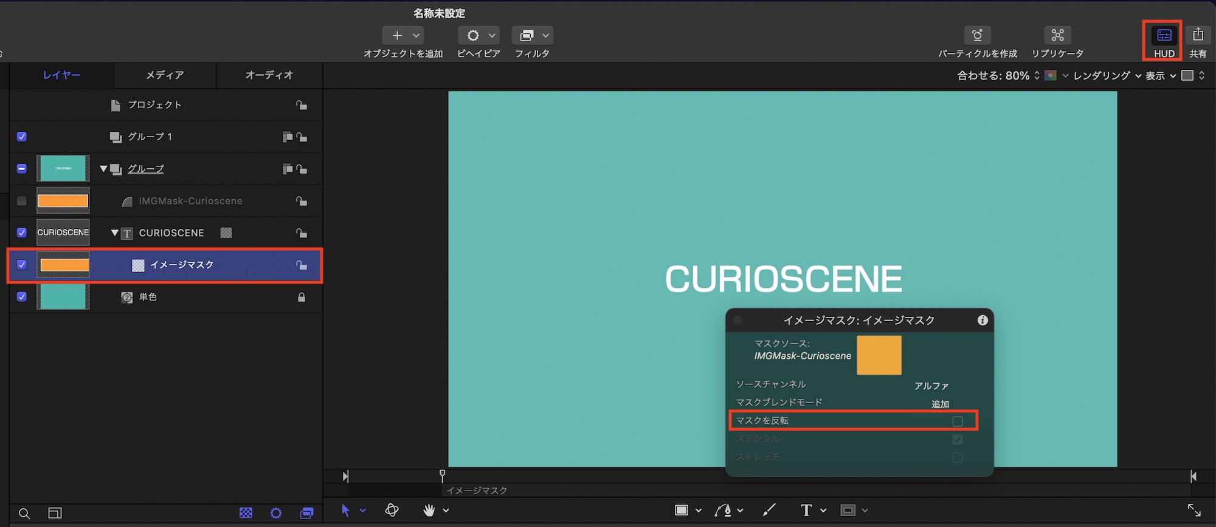Click the search icon below layers list
Viewport: 1216px width, 527px height.
pyautogui.click(x=24, y=514)
